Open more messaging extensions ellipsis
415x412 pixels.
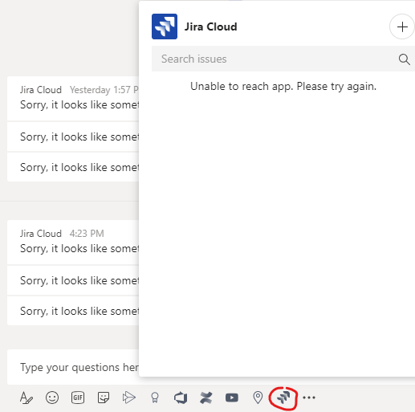click(309, 398)
